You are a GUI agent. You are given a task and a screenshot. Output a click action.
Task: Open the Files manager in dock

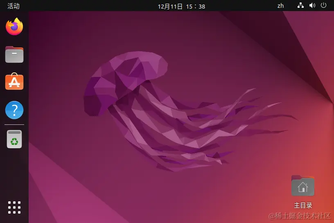coord(14,54)
